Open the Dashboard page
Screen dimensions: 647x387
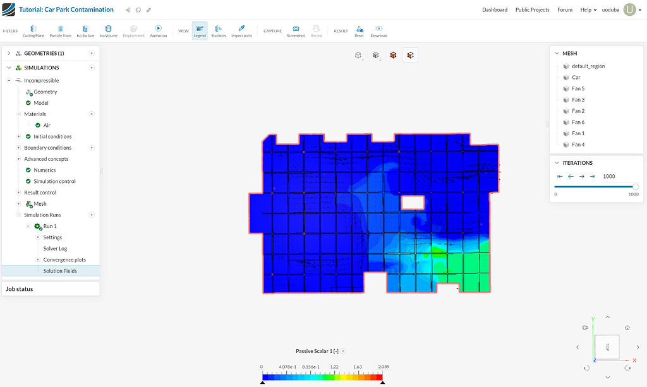pos(495,9)
